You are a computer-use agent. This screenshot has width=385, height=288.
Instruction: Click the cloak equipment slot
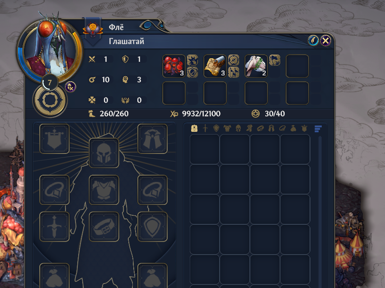coord(152,139)
